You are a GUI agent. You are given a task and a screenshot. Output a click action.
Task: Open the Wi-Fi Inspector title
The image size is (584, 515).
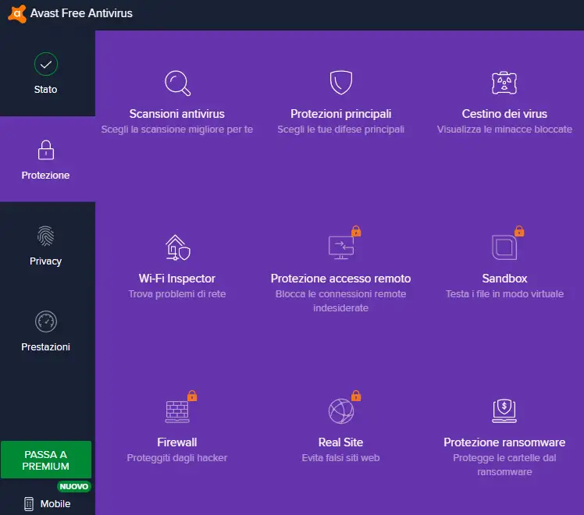[177, 279]
